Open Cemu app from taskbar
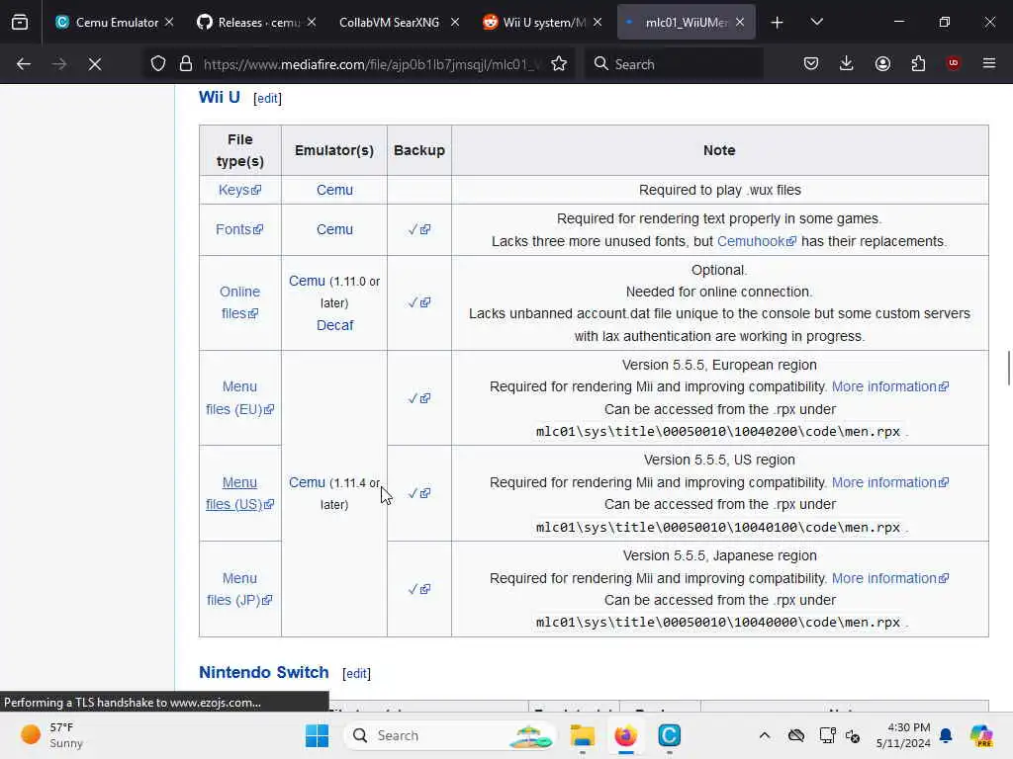 670,735
